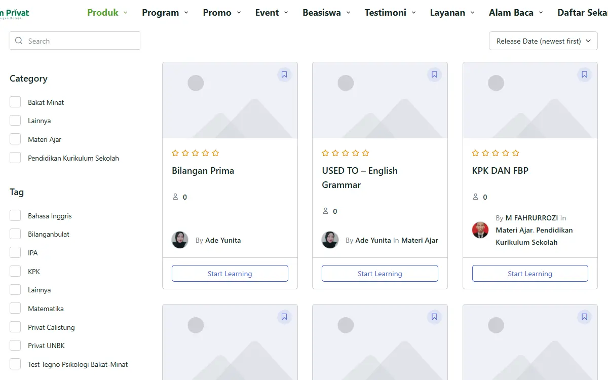Start Learning USED TO – English Grammar
This screenshot has height=380, width=608.
point(380,274)
